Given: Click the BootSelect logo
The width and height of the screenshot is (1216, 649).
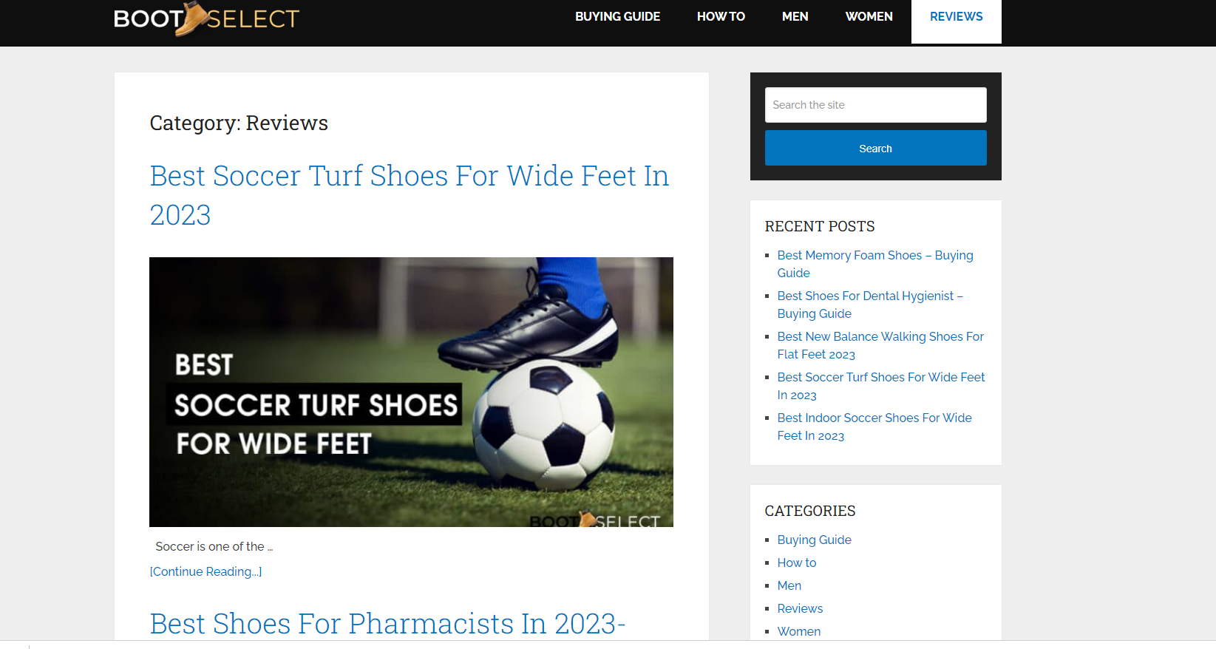Looking at the screenshot, I should tap(206, 18).
